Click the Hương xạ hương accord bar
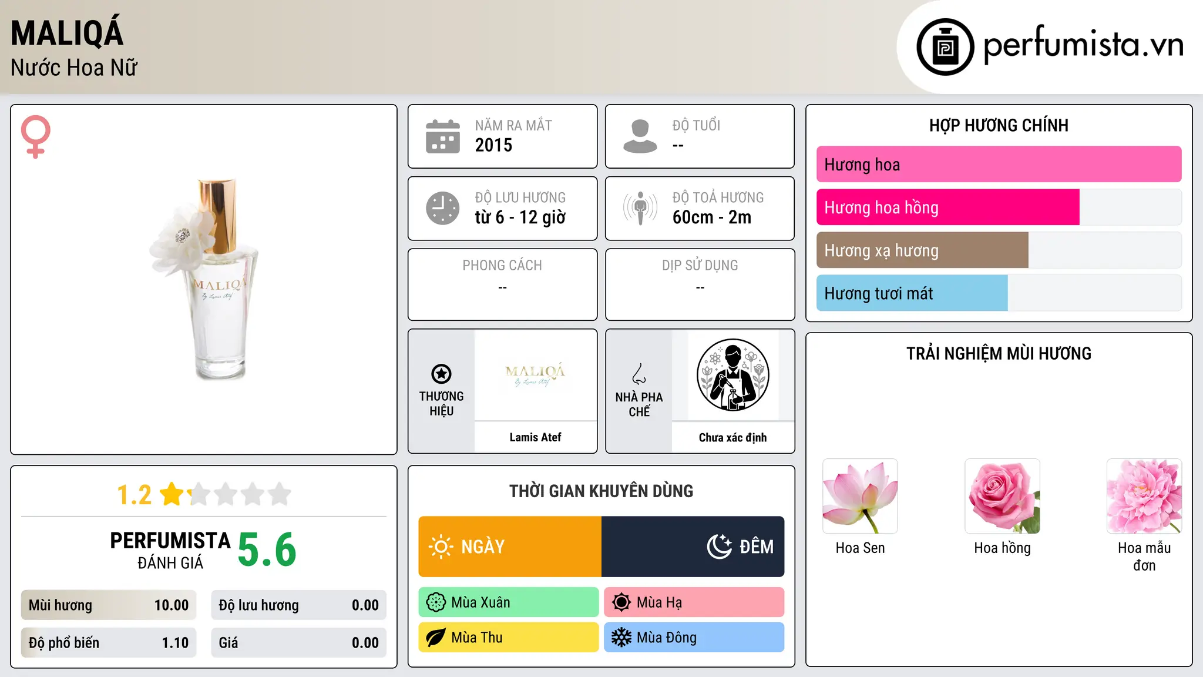1203x677 pixels. (999, 250)
